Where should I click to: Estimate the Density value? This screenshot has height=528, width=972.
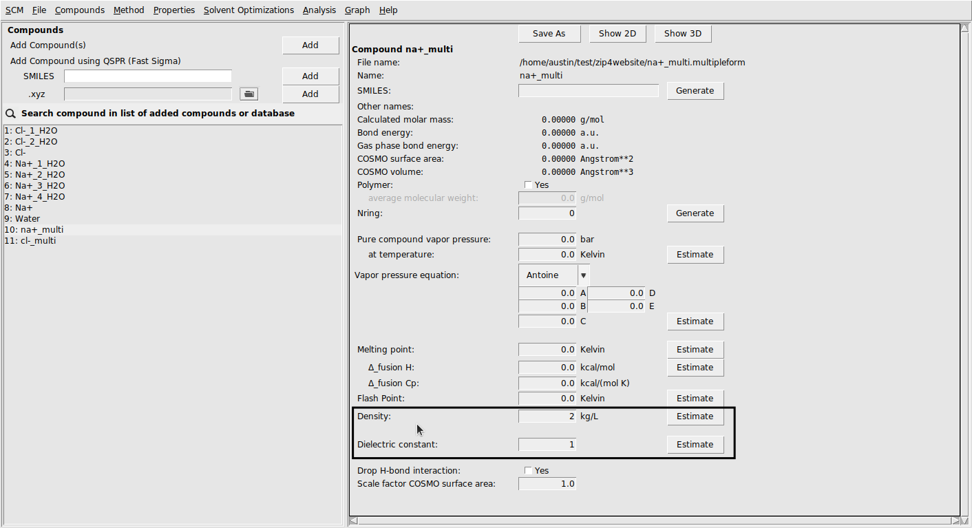[695, 416]
